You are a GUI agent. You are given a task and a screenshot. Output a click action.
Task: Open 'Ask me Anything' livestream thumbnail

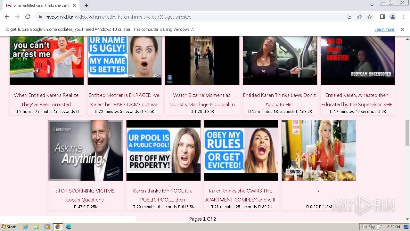click(x=86, y=150)
